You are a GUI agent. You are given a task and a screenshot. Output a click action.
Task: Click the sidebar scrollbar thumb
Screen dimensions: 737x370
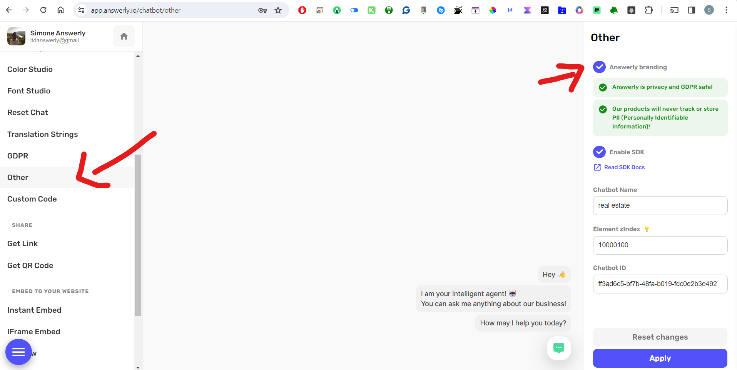point(138,235)
